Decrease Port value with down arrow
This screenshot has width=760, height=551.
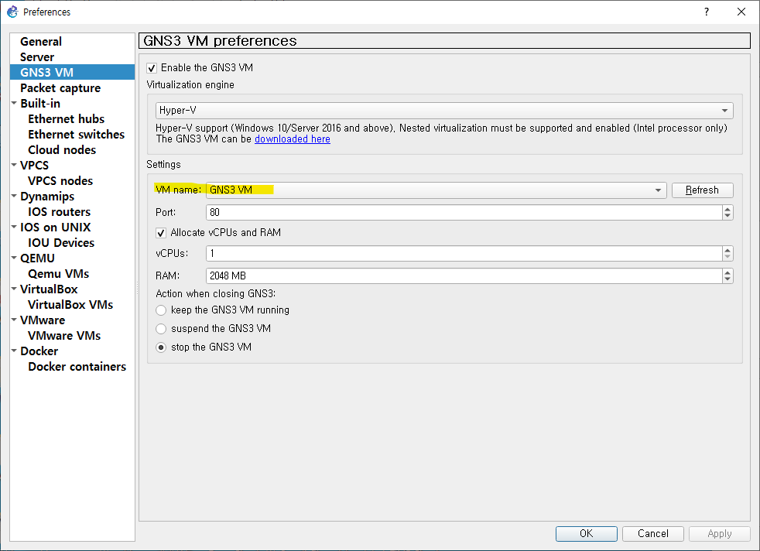(727, 216)
